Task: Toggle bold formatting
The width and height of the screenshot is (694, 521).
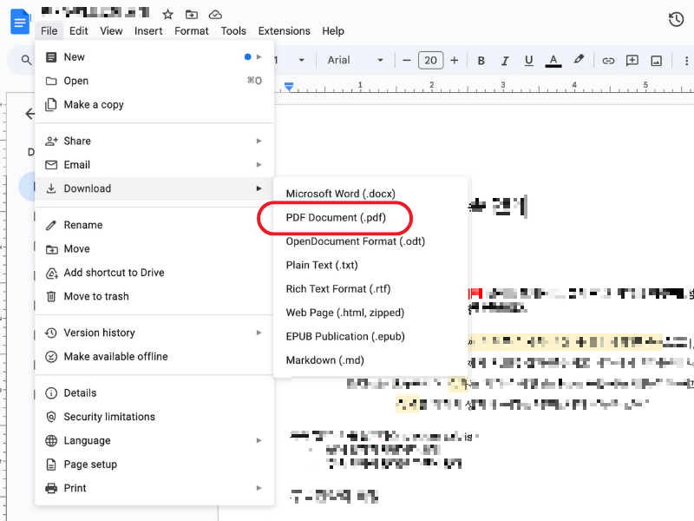Action: [481, 60]
